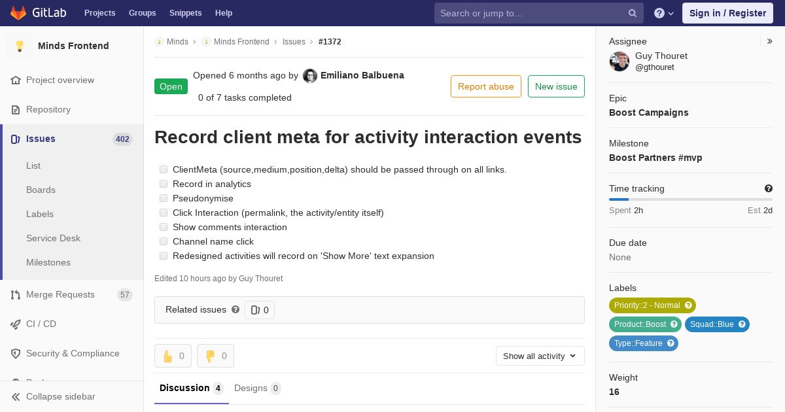Click the search magnifier icon
This screenshot has width=785, height=412.
pyautogui.click(x=633, y=13)
